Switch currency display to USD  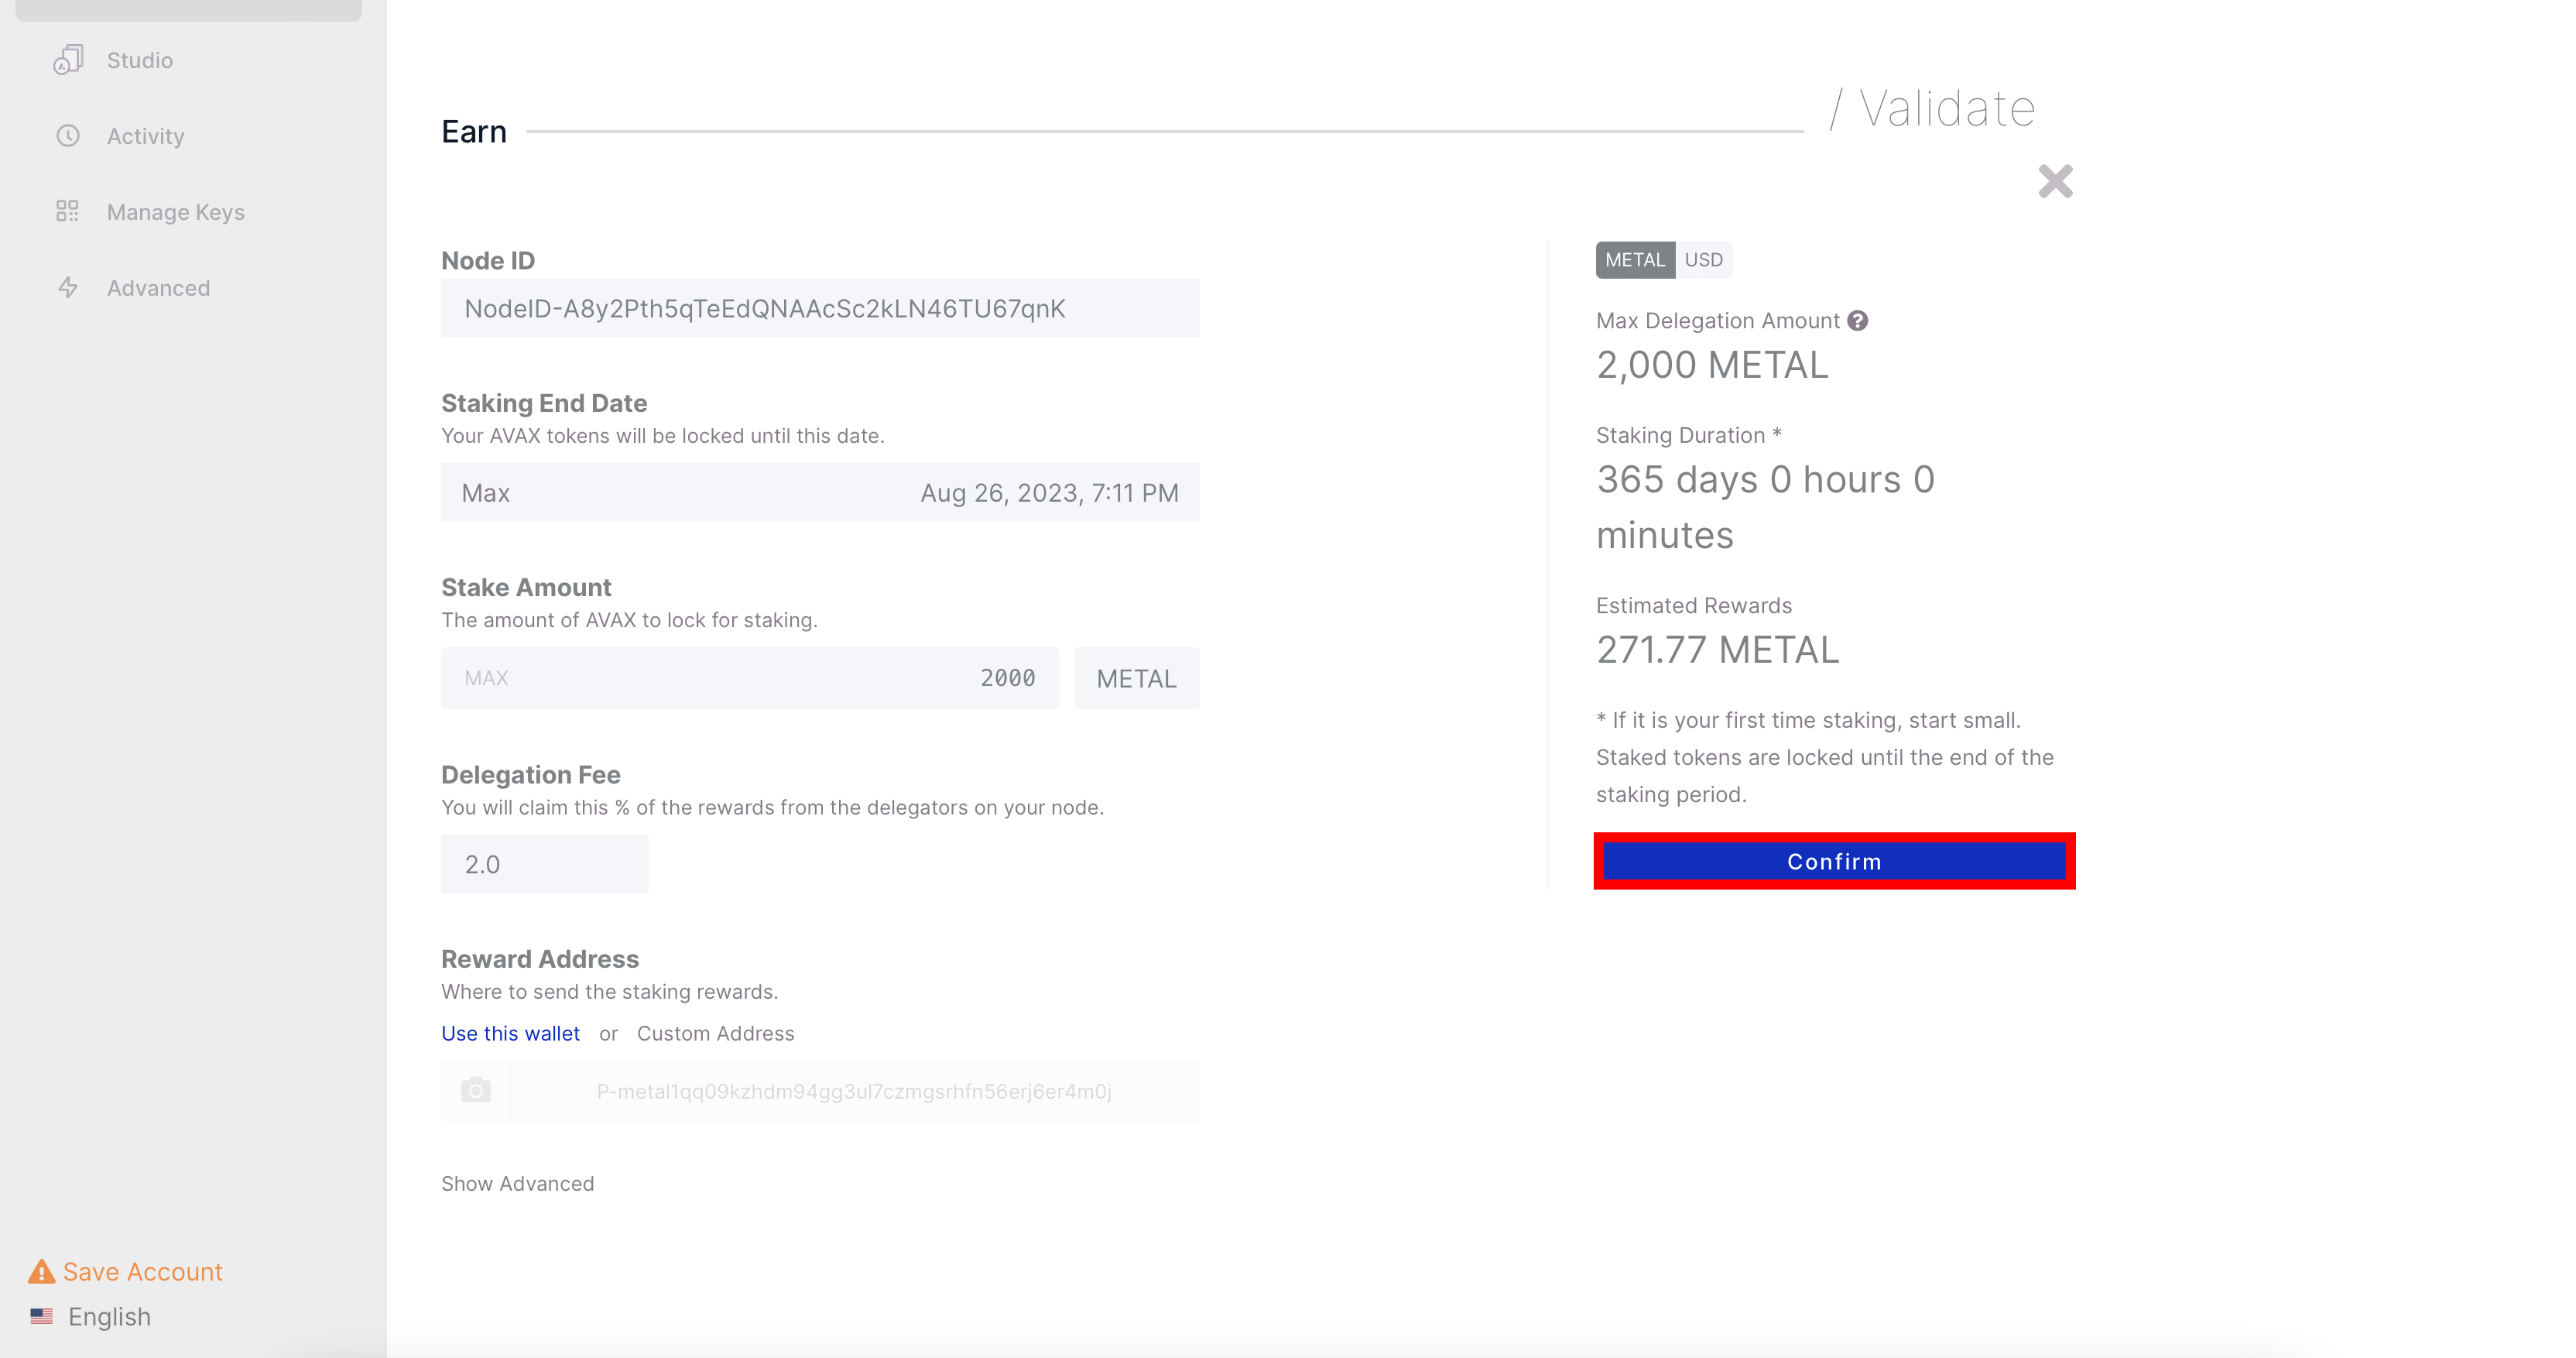(1703, 260)
